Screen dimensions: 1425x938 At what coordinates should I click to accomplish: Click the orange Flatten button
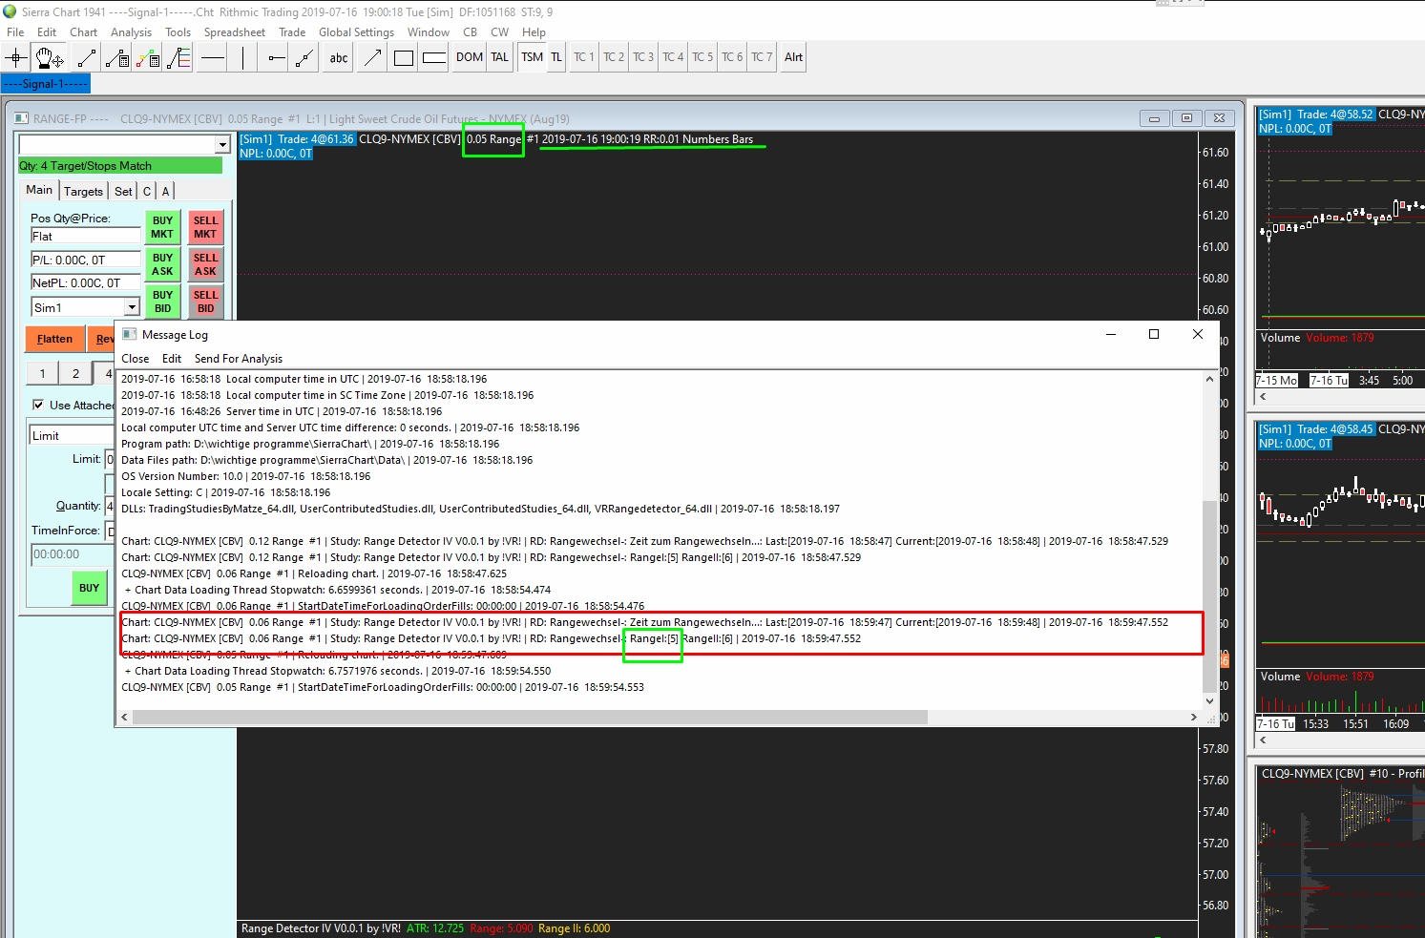[54, 339]
